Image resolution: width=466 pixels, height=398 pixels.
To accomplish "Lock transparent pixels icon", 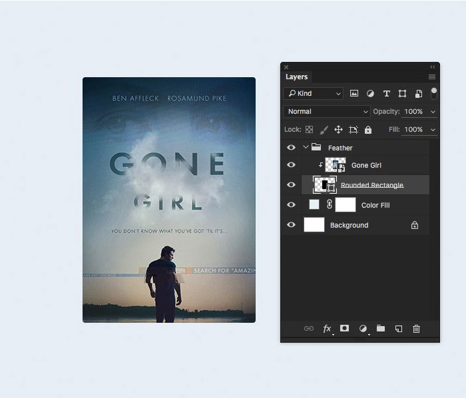I will pos(309,130).
